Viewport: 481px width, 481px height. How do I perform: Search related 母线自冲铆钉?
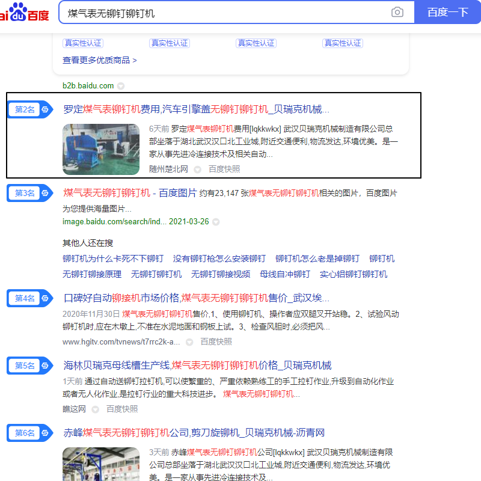pos(285,274)
